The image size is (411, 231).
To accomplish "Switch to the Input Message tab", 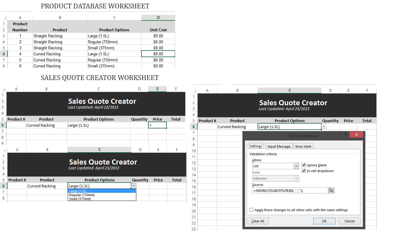I will coord(279,146).
